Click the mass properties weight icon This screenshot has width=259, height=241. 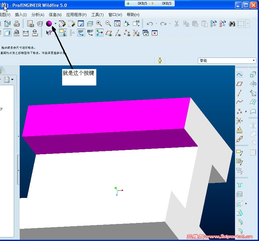[x=16, y=33]
